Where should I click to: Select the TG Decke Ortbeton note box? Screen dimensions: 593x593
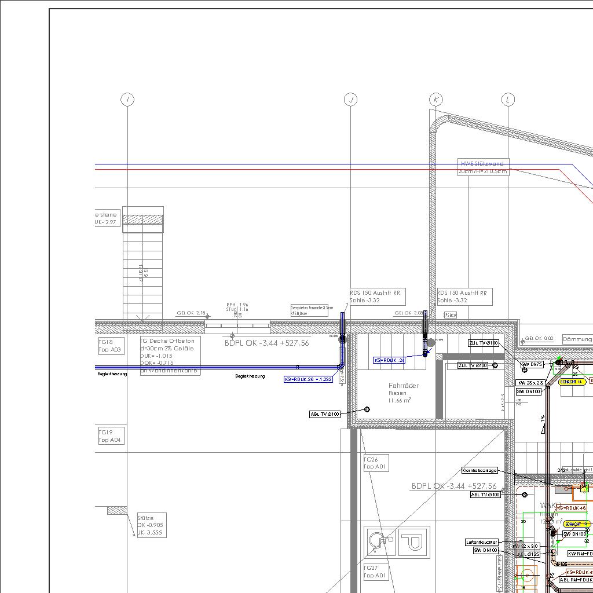coord(170,356)
